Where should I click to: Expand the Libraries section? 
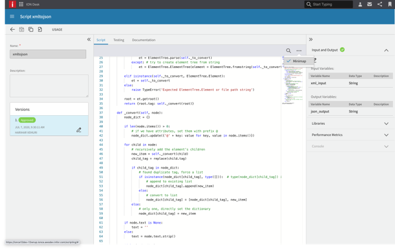(x=386, y=124)
